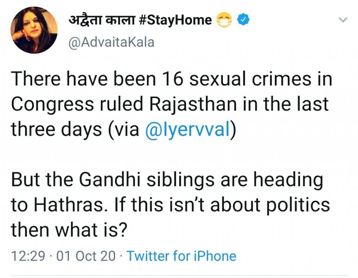Open the @AdvaitaKala handle profile

pyautogui.click(x=112, y=43)
